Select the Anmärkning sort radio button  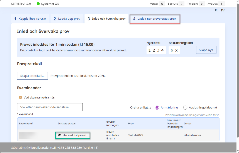(157, 108)
